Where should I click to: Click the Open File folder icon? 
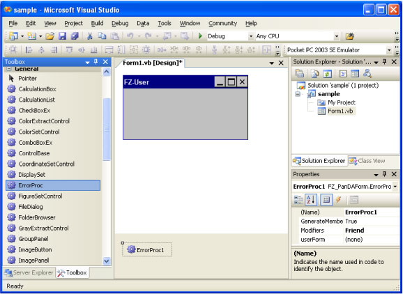tap(50, 36)
